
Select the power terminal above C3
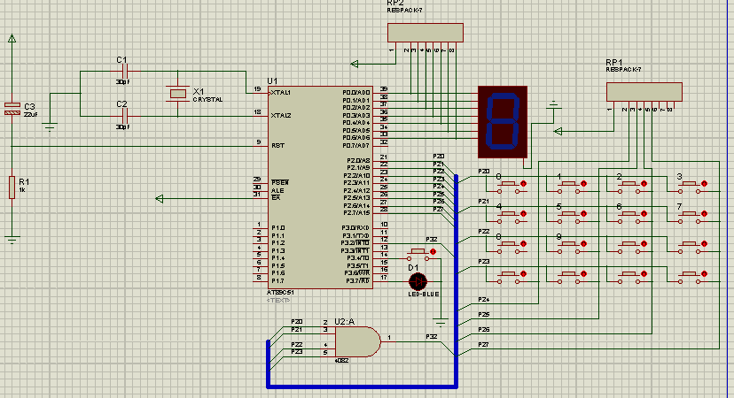tap(12, 38)
